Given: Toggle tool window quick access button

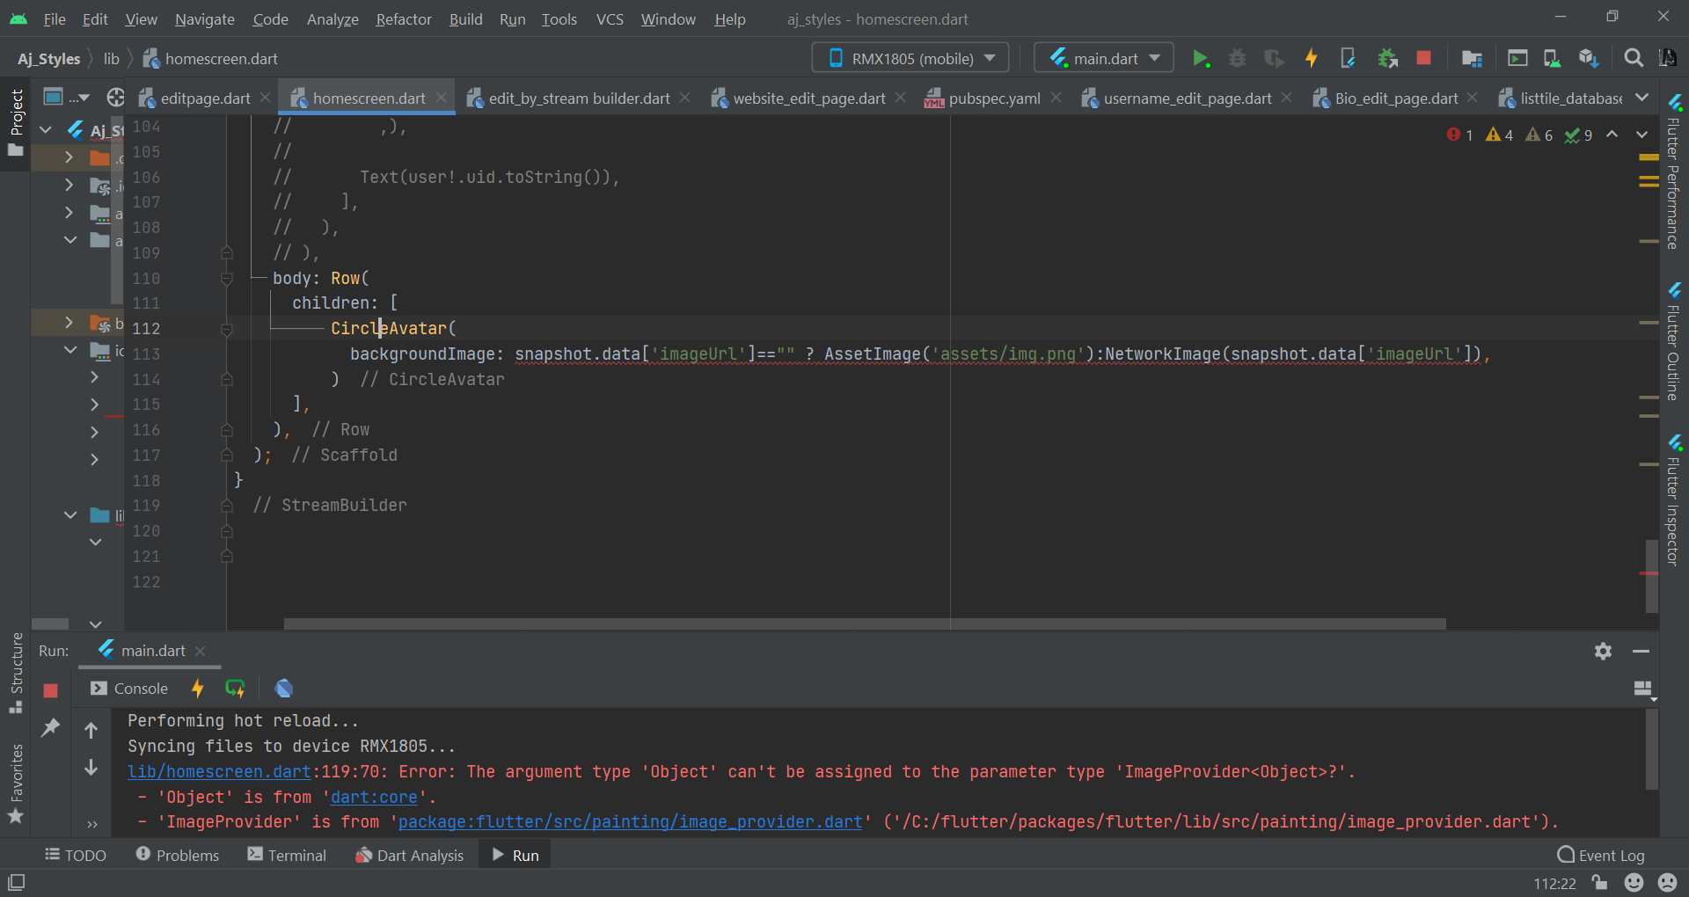Looking at the screenshot, I should tap(16, 882).
